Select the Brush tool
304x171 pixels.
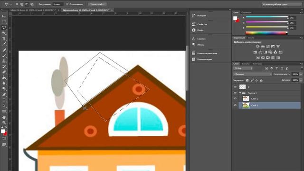pyautogui.click(x=4, y=56)
